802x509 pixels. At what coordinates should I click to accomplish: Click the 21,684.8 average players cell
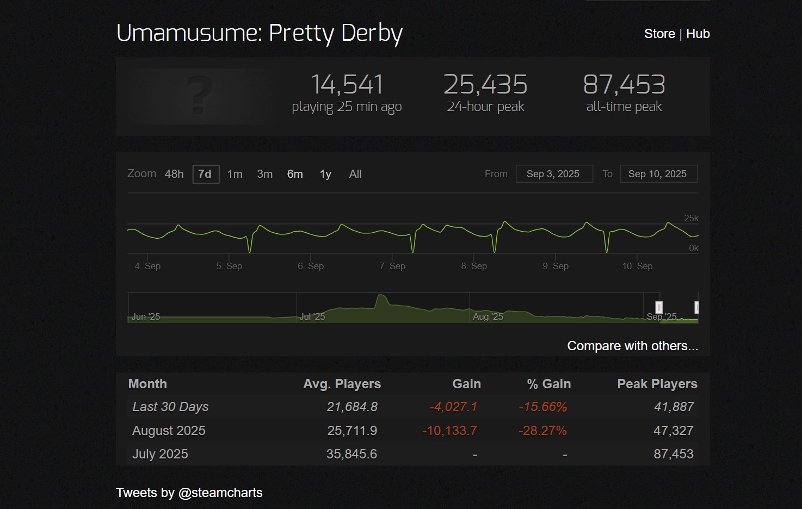coord(352,407)
